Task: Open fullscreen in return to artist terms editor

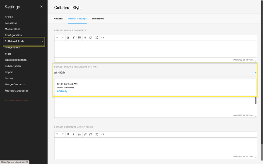Action: (x=97, y=134)
